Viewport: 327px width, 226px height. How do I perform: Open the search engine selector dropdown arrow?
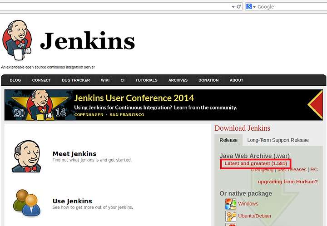[x=254, y=7]
